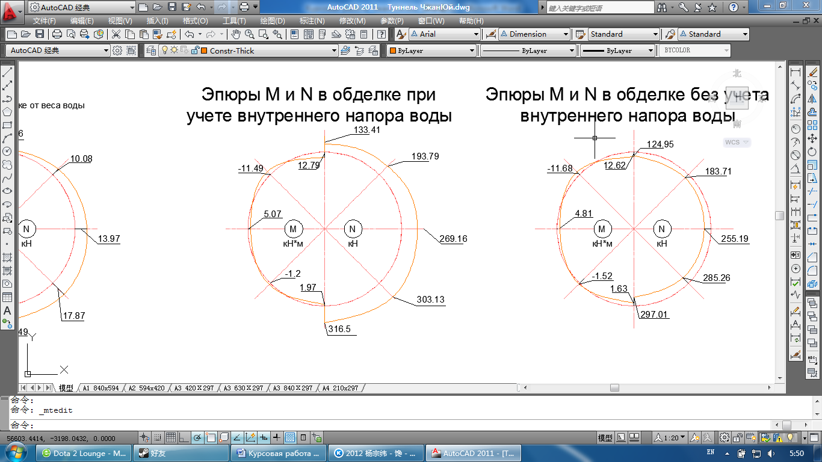822x462 pixels.
Task: Click the Help question mark toolbar icon
Action: tap(381, 34)
